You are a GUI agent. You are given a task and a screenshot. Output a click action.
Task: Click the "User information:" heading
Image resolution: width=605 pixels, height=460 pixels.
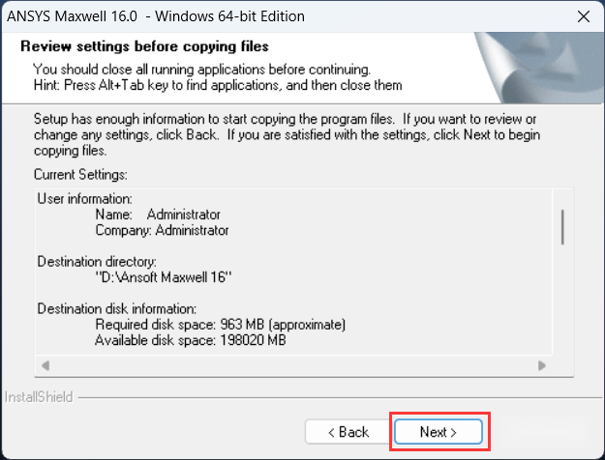(85, 199)
